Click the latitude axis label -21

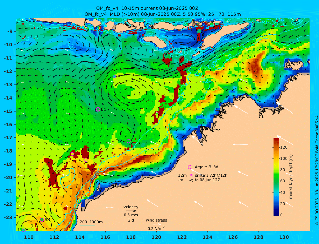coord(8,191)
